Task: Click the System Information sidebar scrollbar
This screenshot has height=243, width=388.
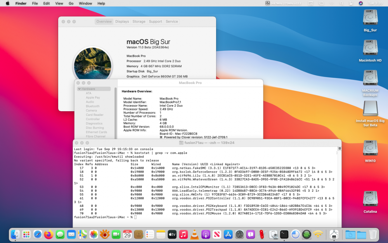Action: click(115, 113)
